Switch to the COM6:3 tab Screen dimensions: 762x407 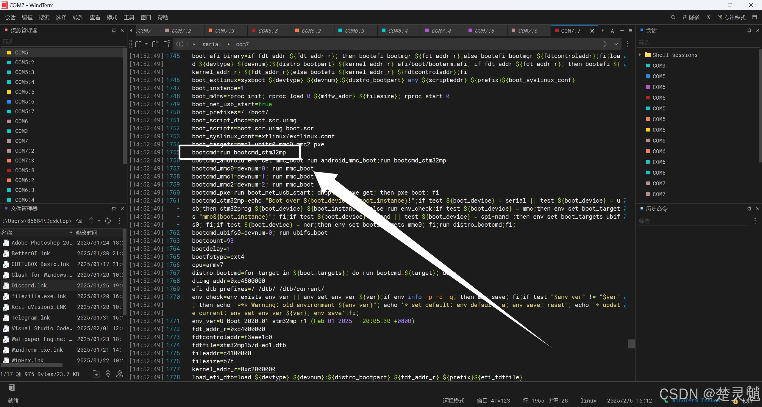coord(354,31)
